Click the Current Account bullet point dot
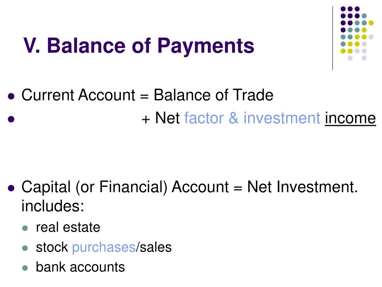 click(11, 96)
